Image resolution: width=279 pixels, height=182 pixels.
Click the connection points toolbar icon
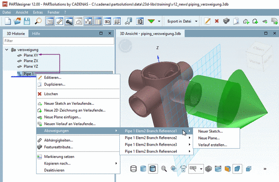[128, 21]
